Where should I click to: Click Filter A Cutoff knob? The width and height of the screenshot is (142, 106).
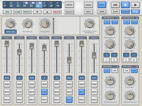click(x=110, y=81)
